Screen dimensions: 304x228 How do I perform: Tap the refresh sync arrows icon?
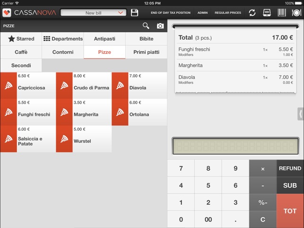click(252, 13)
